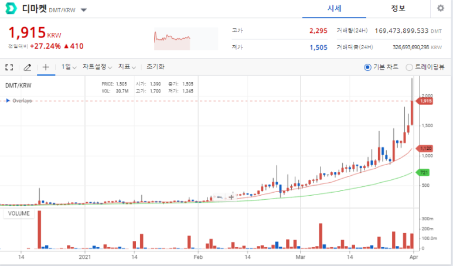This screenshot has height=266, width=453.
Task: Click the 고가: 1,700 chart readout
Action: click(x=148, y=91)
